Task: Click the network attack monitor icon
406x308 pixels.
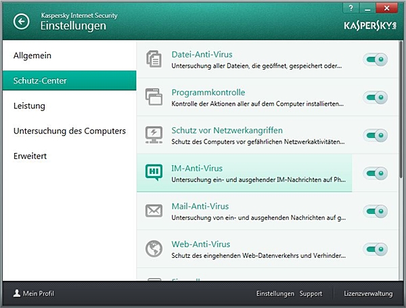Action: point(154,135)
